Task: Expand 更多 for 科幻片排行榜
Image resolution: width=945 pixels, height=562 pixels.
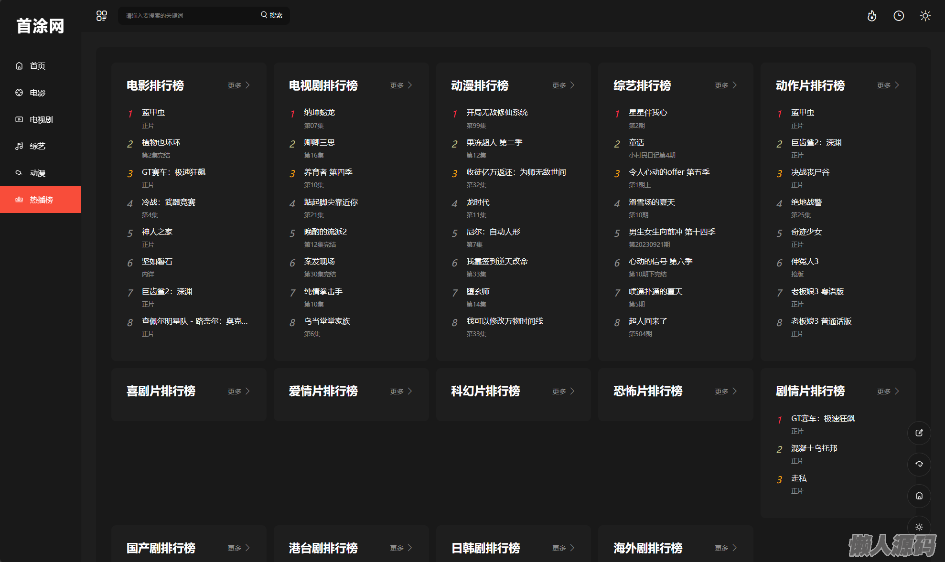Action: pyautogui.click(x=563, y=392)
